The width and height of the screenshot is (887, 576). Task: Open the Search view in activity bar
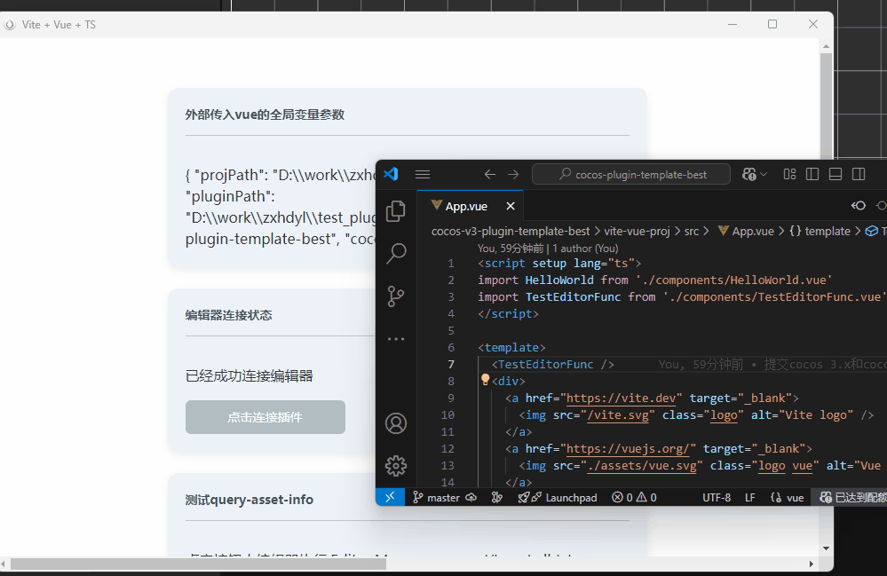point(396,254)
